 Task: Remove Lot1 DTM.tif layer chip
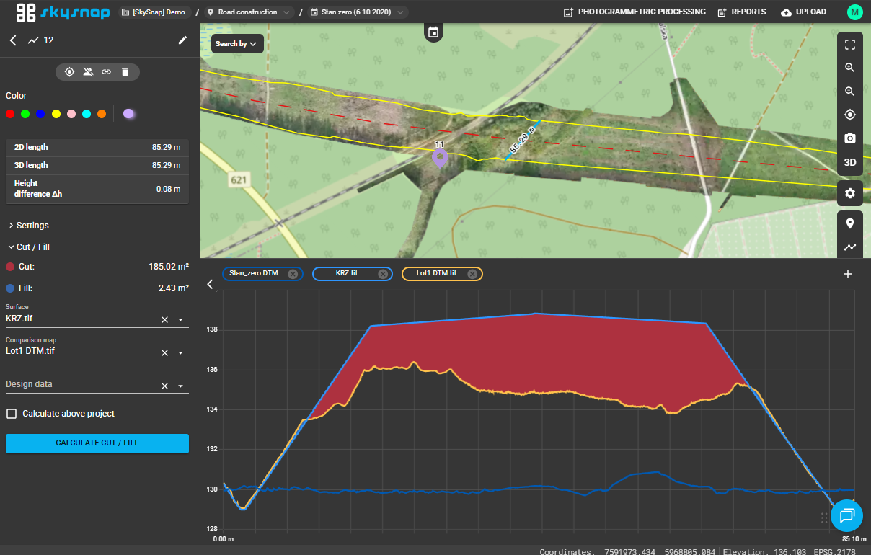point(472,274)
